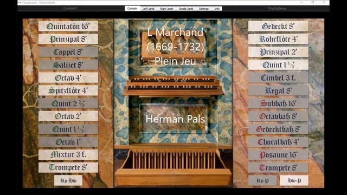Engage the Regal 8' stop
Screen dimensions: 347x195
278,90
